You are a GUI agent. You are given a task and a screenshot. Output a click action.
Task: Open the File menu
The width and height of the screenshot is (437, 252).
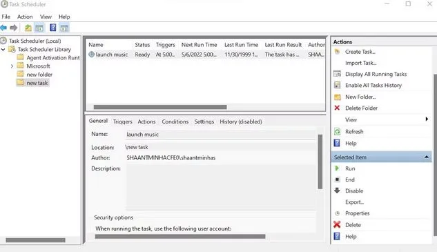coord(6,17)
